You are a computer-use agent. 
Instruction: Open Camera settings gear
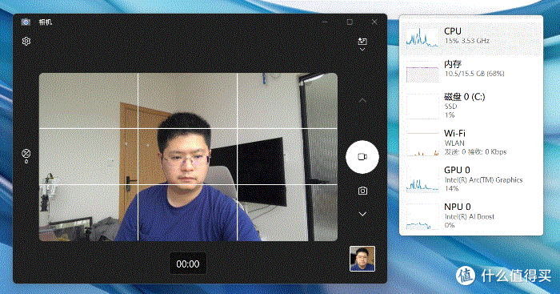pyautogui.click(x=26, y=41)
